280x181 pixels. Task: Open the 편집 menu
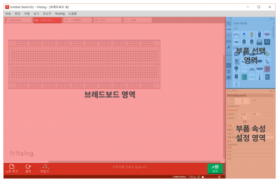click(17, 14)
